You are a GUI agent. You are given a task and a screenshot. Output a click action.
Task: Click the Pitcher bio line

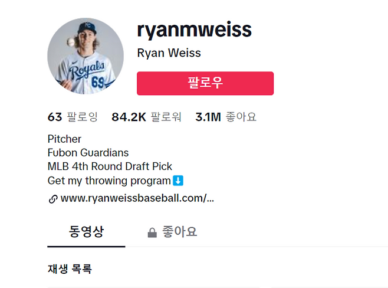coord(64,139)
